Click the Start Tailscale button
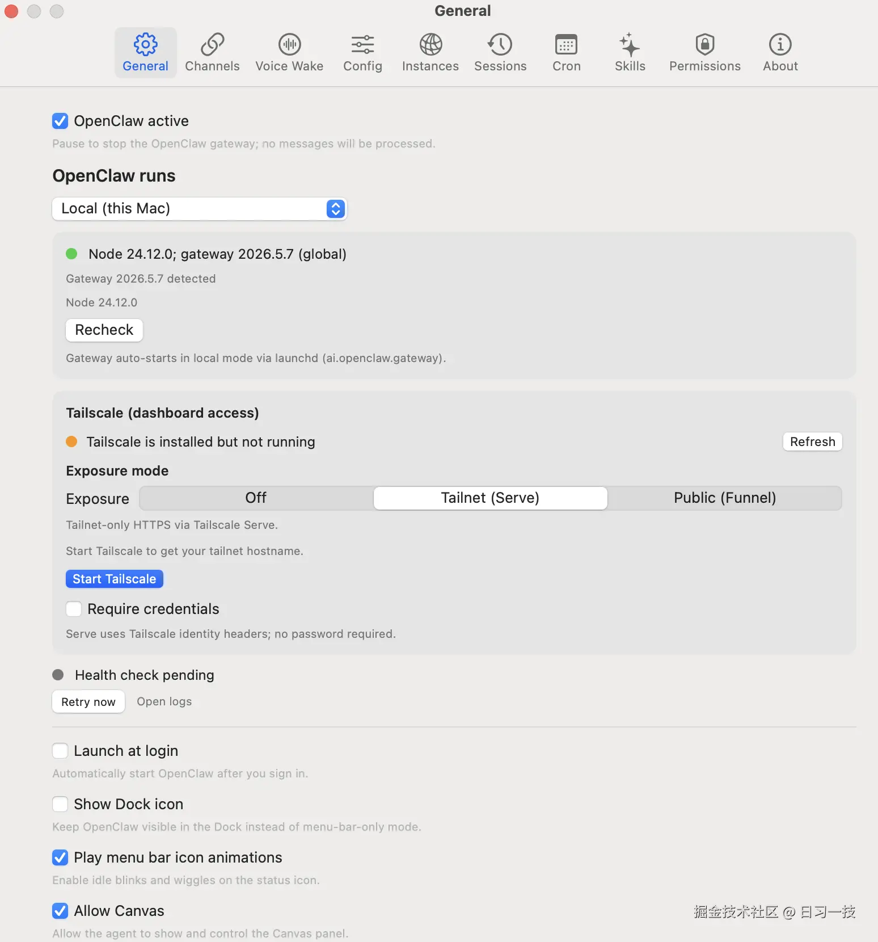Screen dimensions: 878x942 (x=115, y=579)
